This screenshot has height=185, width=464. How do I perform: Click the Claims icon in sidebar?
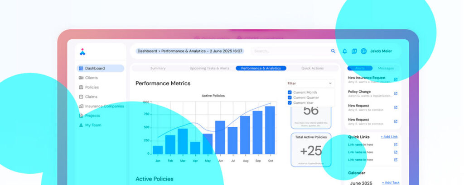point(81,97)
